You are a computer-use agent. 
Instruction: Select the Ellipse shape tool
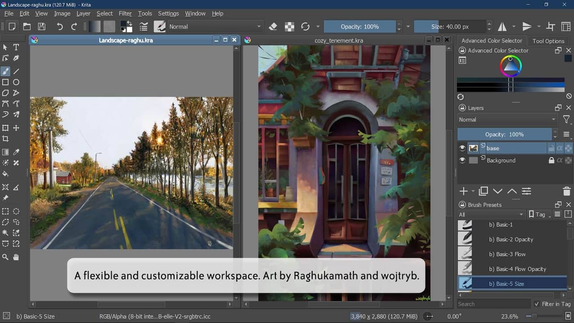(x=16, y=82)
